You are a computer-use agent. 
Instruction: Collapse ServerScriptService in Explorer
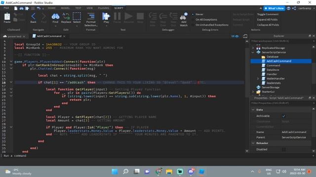[253, 53]
